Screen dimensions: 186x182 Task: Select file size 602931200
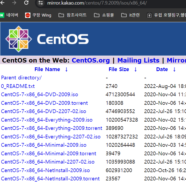click(x=119, y=170)
